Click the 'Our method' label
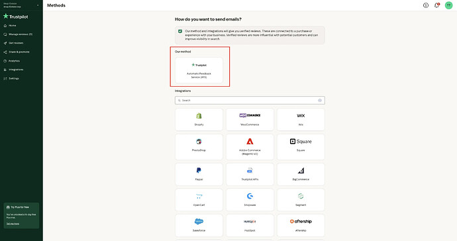This screenshot has width=457, height=241. pos(183,52)
